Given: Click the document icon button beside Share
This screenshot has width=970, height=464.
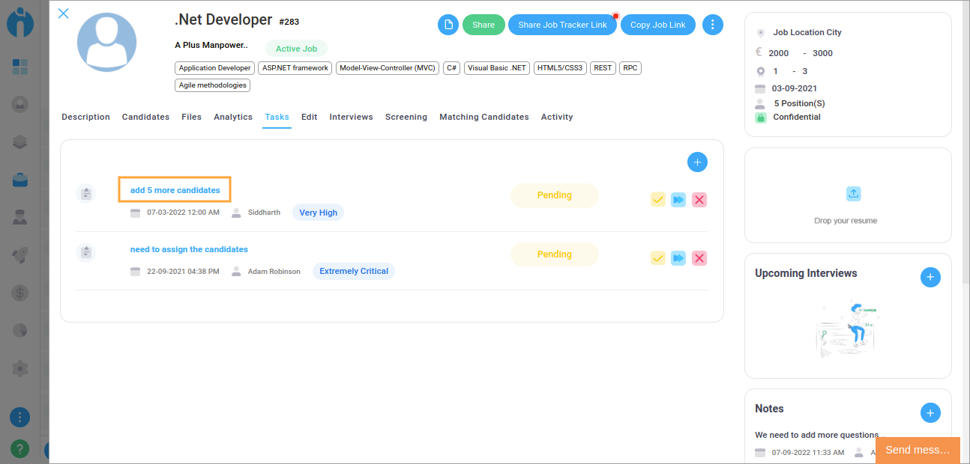Looking at the screenshot, I should pyautogui.click(x=448, y=25).
